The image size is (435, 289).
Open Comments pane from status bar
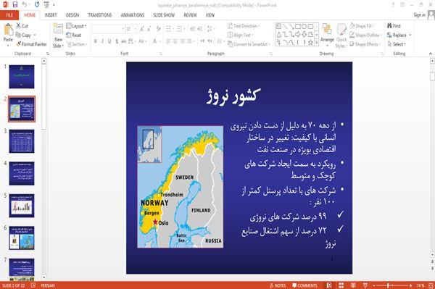(304, 285)
